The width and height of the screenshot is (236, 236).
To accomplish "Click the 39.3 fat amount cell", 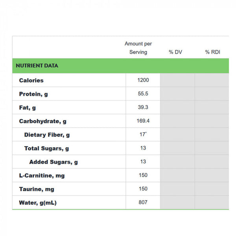I will pyautogui.click(x=143, y=107).
